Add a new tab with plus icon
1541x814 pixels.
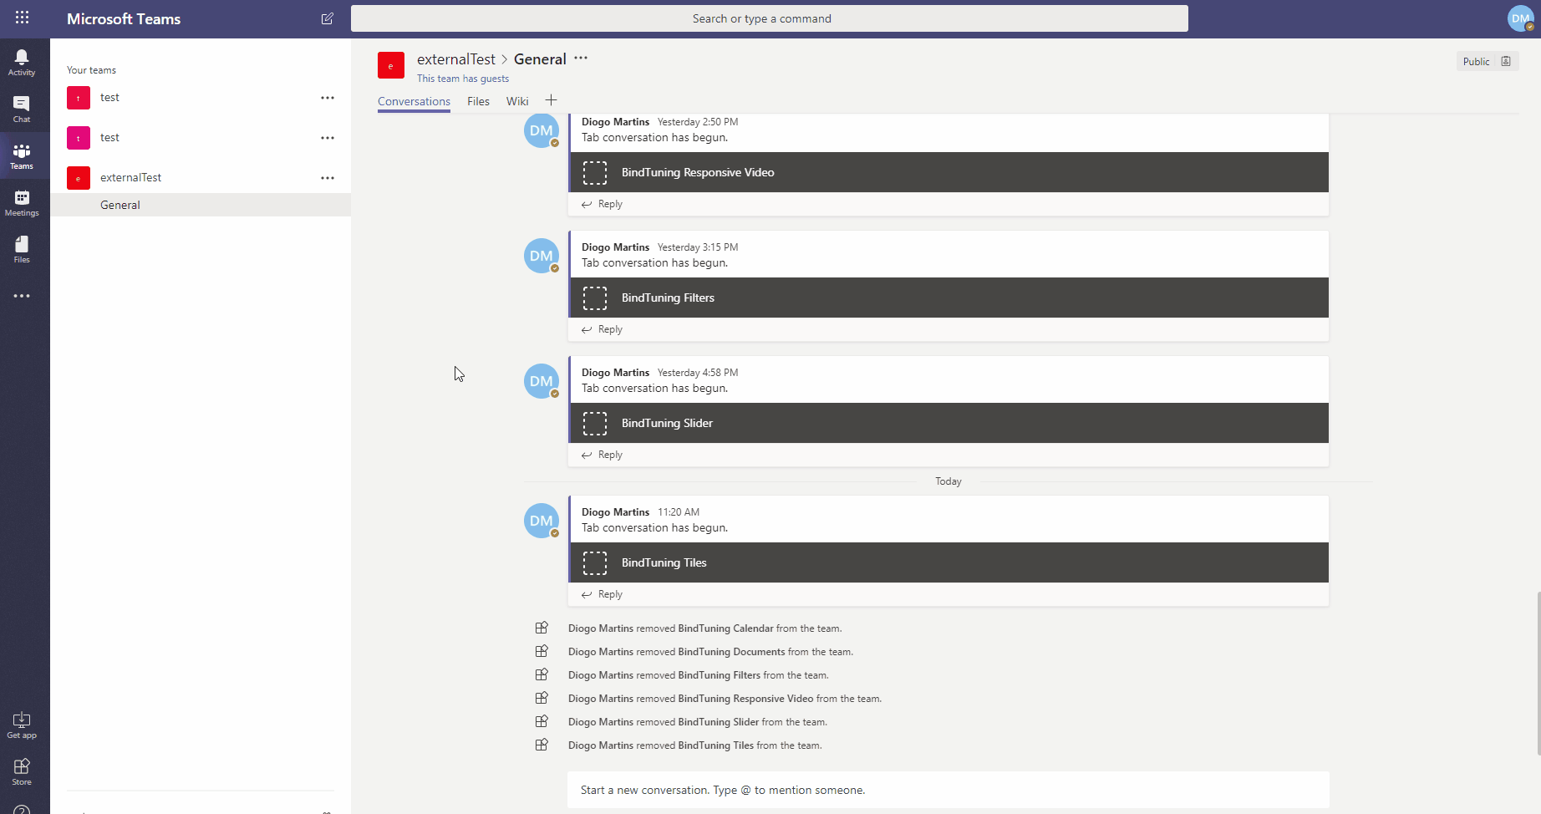(552, 100)
